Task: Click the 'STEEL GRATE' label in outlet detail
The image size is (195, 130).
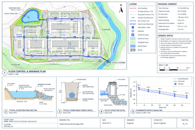Action: pos(122,79)
